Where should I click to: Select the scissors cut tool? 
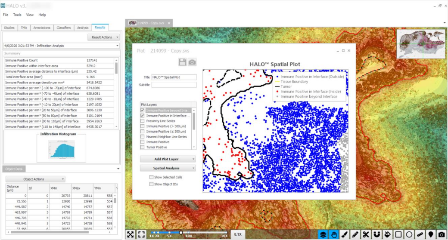[366, 234]
